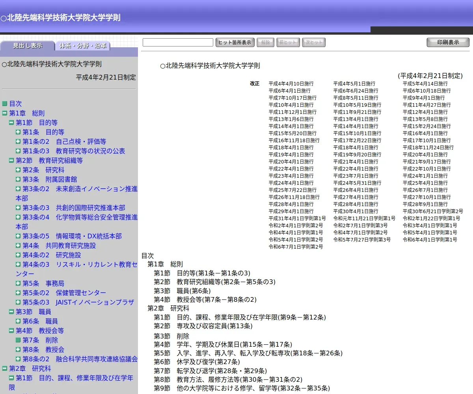Image resolution: width=473 pixels, height=394 pixels.
Task: Open the 第7条 削除 sidebar link
Action: [40, 340]
